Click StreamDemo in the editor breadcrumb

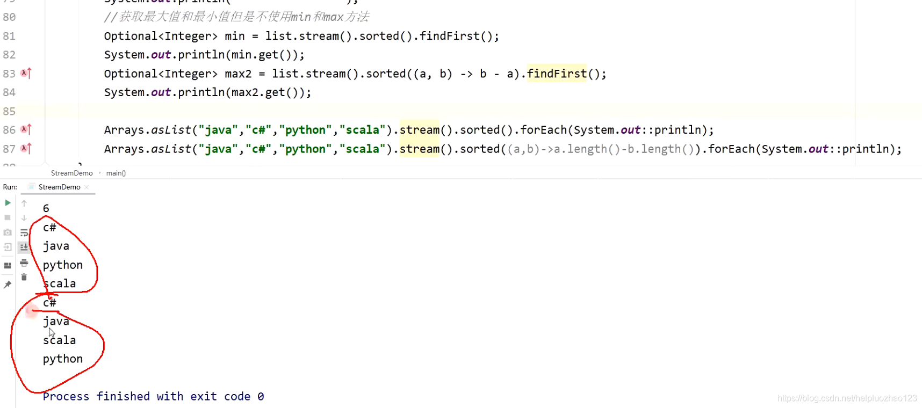click(x=72, y=173)
